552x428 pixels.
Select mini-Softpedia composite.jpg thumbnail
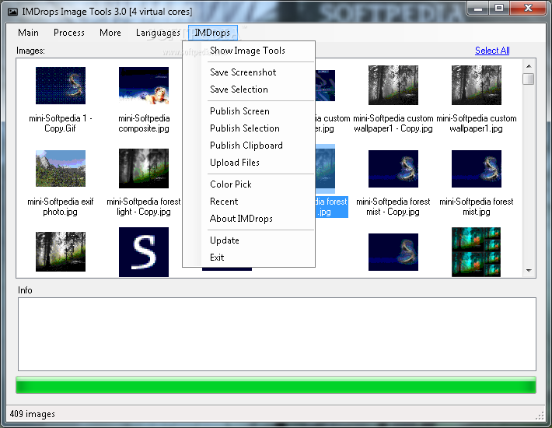pyautogui.click(x=144, y=86)
